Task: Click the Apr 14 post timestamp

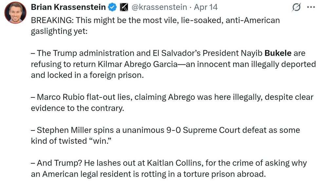Action: pos(206,7)
